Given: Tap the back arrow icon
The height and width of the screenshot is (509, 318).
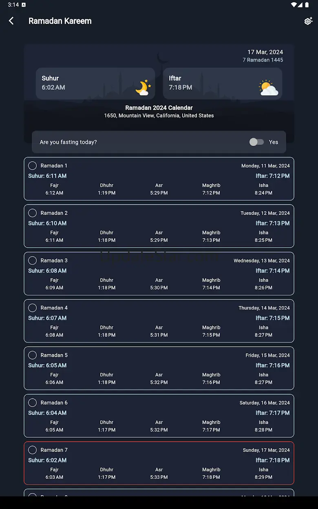Looking at the screenshot, I should click(x=11, y=21).
